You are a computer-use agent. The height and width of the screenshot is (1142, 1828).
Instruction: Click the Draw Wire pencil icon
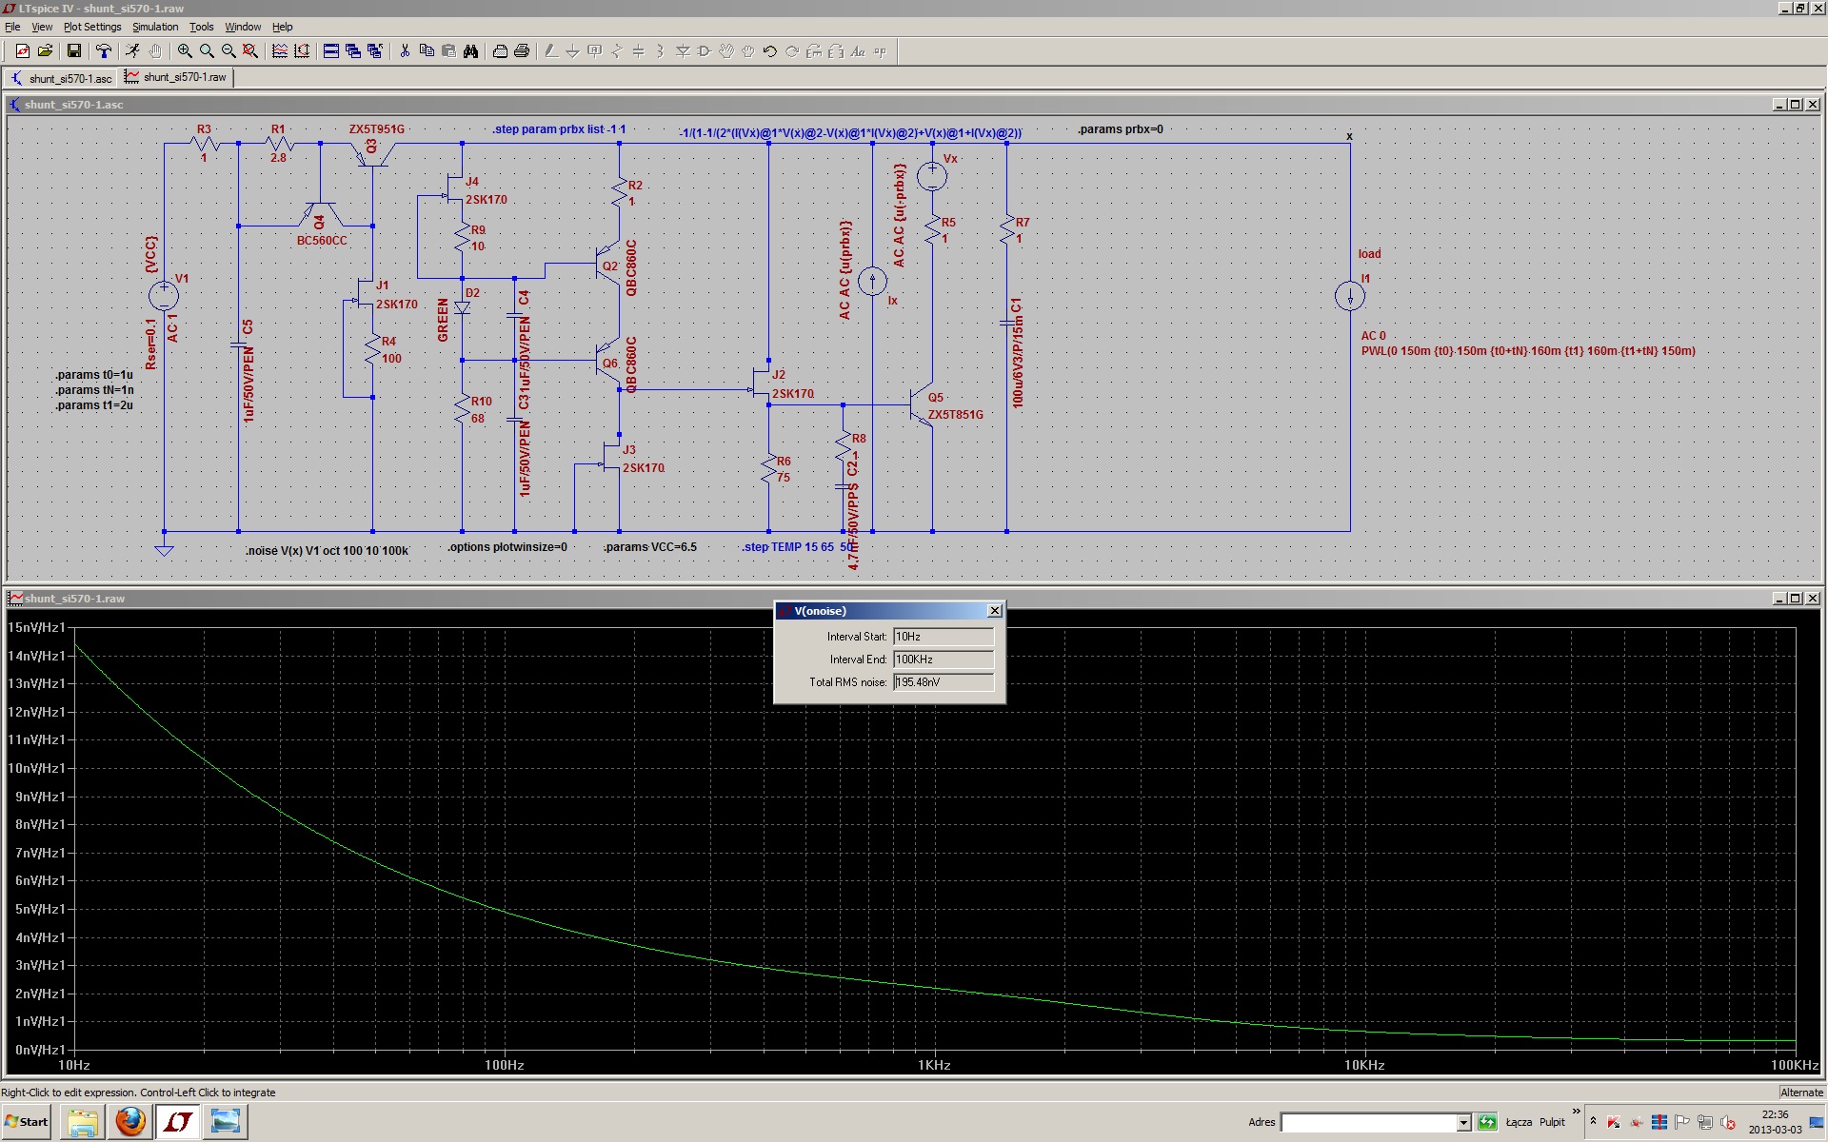(x=551, y=51)
